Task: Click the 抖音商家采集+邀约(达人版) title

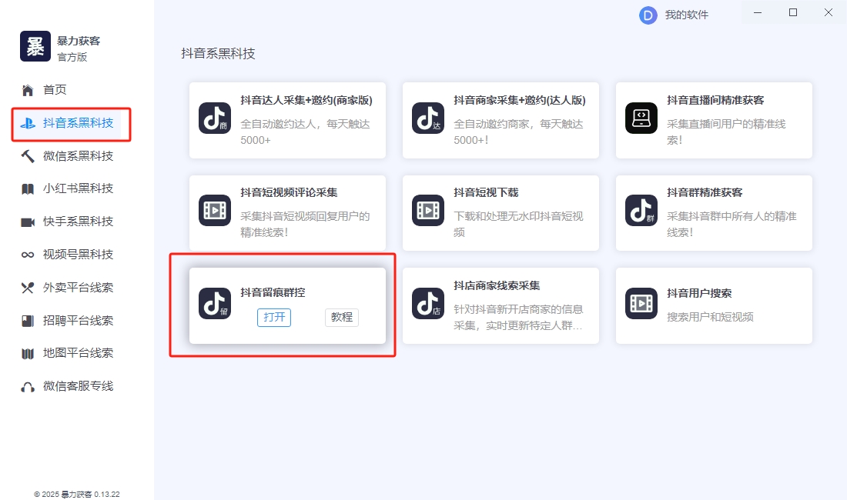Action: click(x=520, y=100)
